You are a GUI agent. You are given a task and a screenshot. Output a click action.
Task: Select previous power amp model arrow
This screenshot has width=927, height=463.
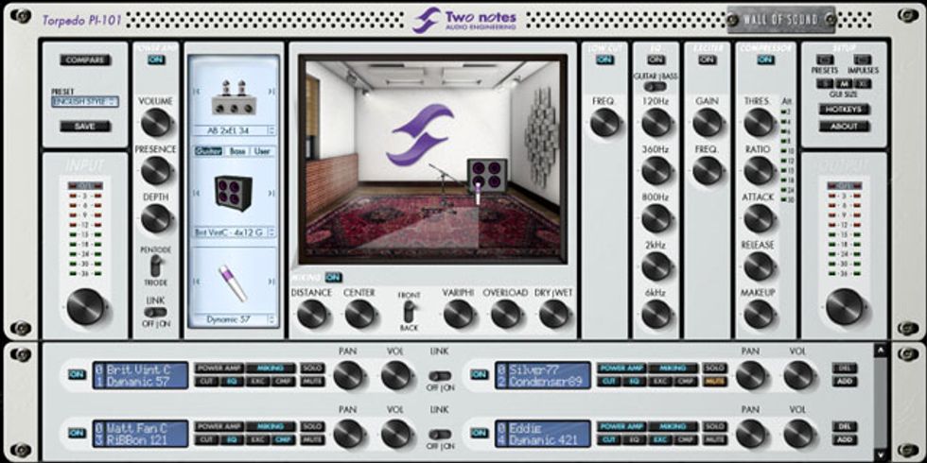tap(196, 92)
